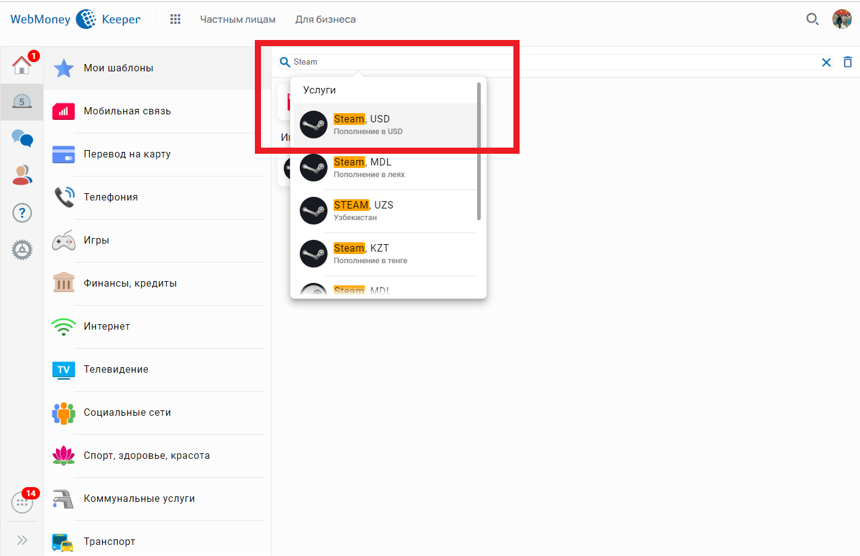
Task: Choose Steam, USD service result
Action: [x=385, y=125]
